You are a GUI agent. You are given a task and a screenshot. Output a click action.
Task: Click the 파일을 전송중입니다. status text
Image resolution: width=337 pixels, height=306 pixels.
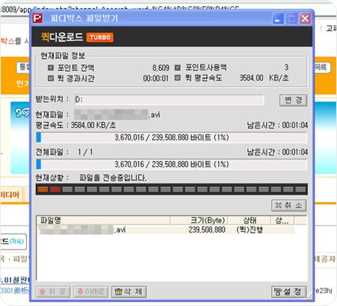click(113, 178)
